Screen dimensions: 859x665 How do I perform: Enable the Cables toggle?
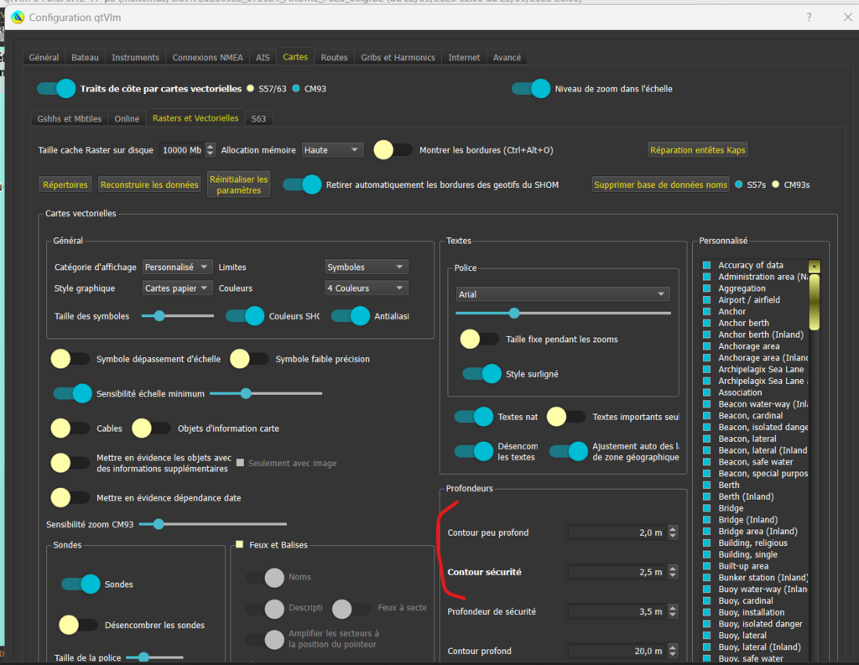point(70,429)
